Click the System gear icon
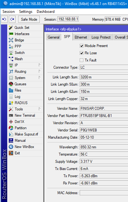The width and height of the screenshot is (128, 202). (x=11, y=78)
